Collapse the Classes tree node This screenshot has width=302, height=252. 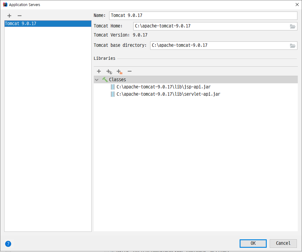pos(97,80)
